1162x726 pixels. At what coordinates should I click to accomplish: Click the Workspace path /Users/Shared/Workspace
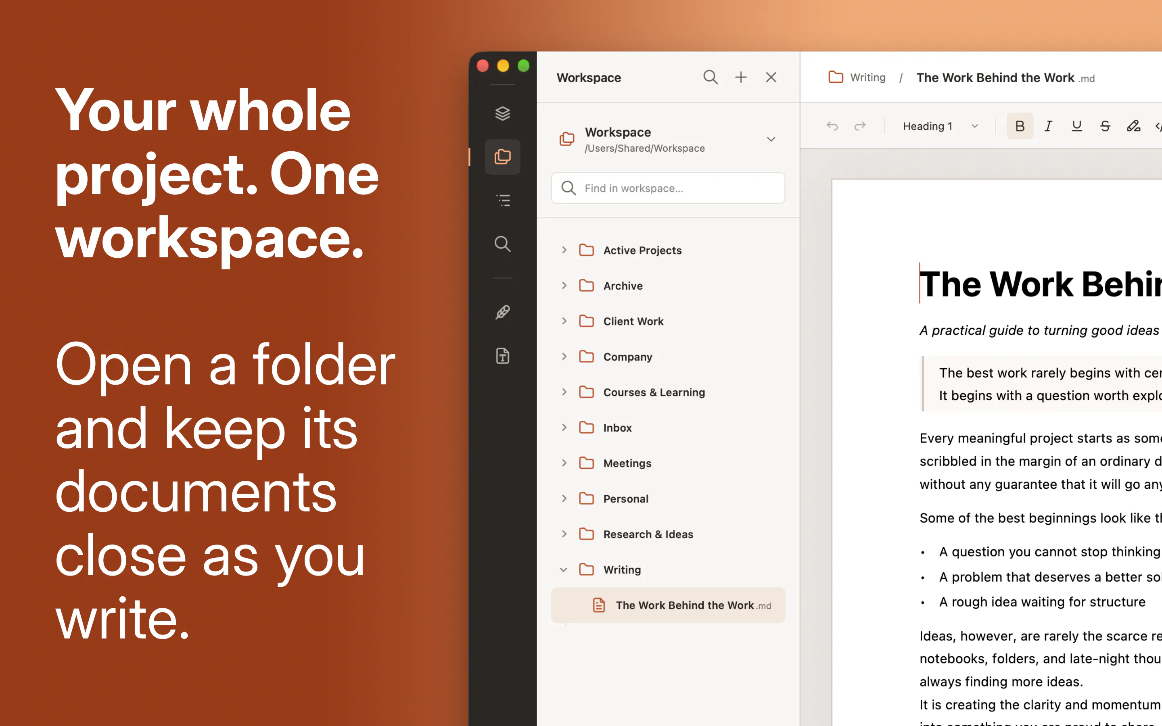click(644, 148)
